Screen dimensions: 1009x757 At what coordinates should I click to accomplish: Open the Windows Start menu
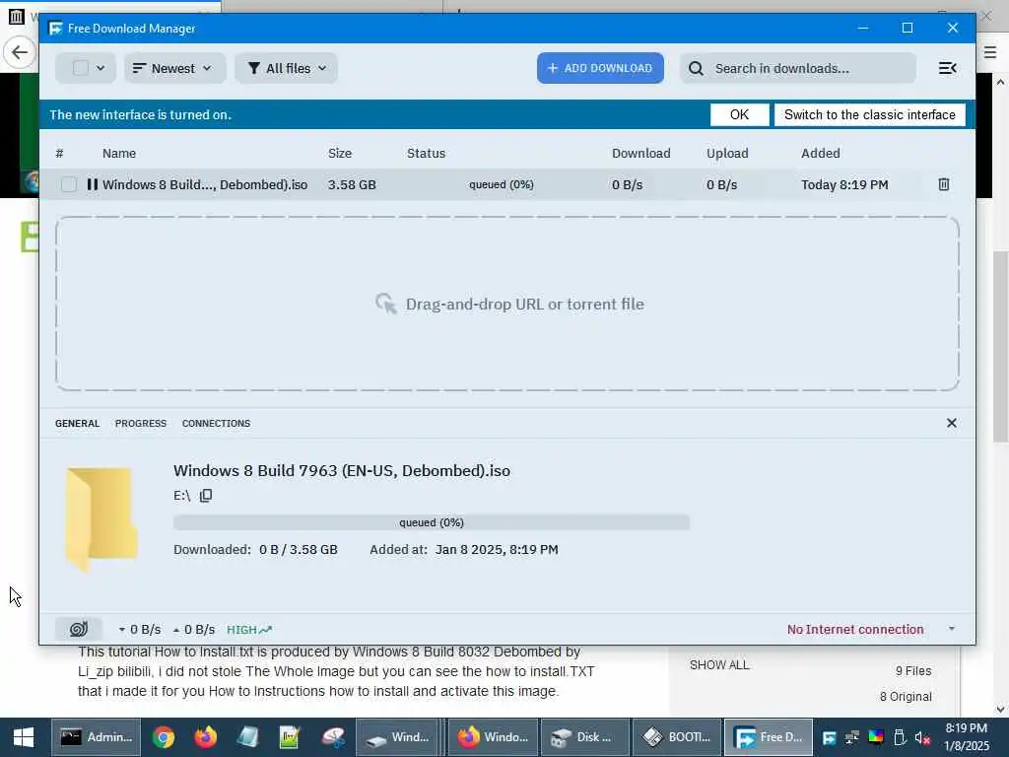pos(24,737)
